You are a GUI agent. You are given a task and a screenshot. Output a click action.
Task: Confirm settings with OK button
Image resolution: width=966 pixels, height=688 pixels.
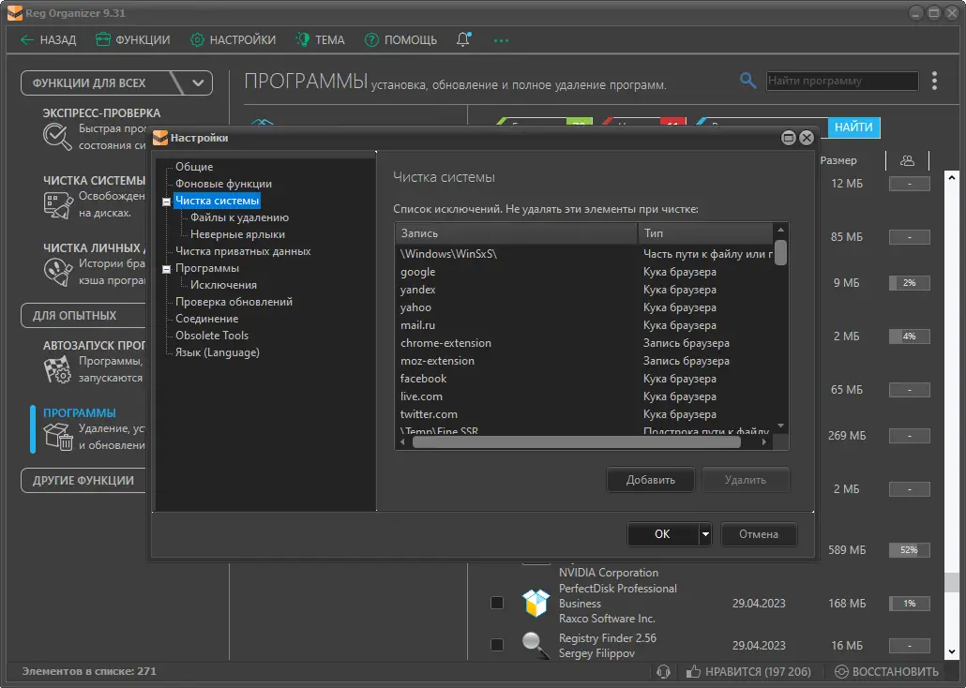[663, 534]
